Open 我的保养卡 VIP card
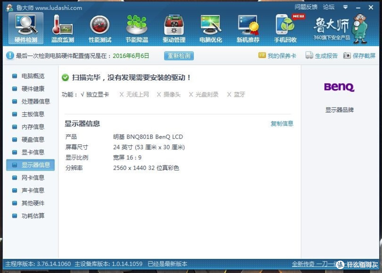This screenshot has width=382, height=273. (x=277, y=56)
